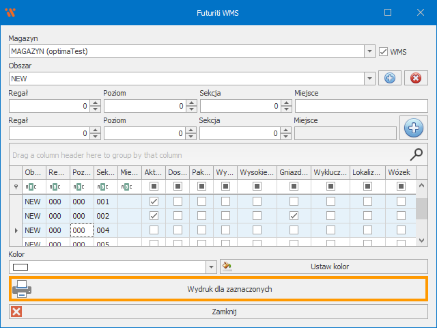Click the white color swatch in Kolor field

click(x=23, y=266)
